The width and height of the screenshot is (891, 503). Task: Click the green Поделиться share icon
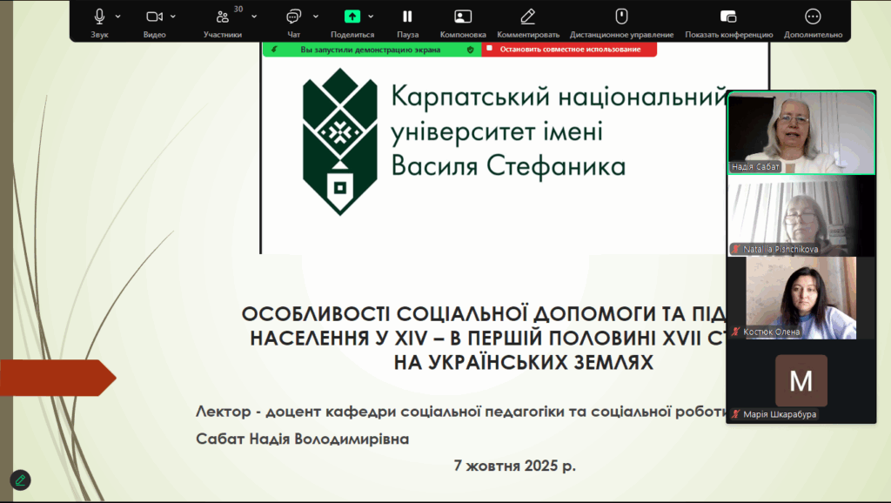(x=352, y=17)
